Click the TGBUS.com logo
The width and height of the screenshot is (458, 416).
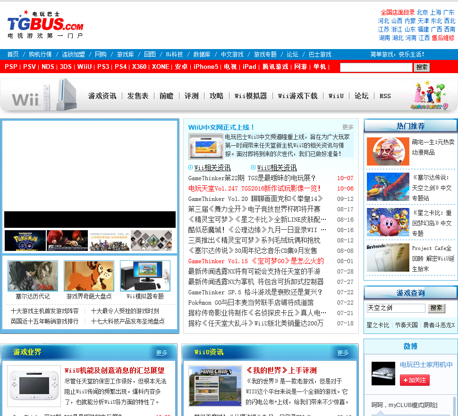tap(45, 25)
